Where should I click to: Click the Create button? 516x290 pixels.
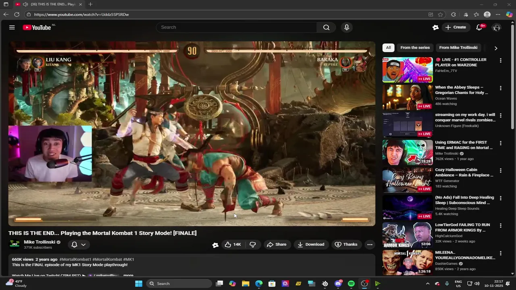455,27
